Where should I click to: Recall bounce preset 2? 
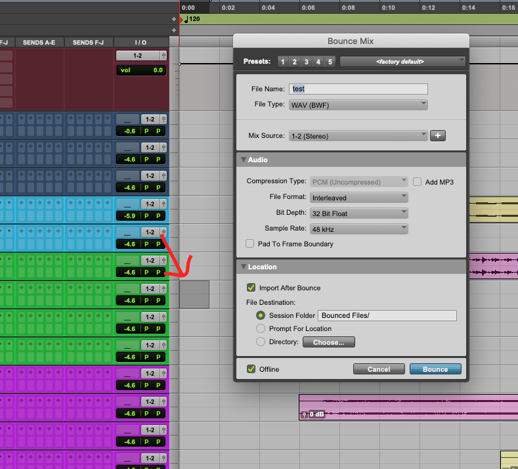(x=294, y=62)
